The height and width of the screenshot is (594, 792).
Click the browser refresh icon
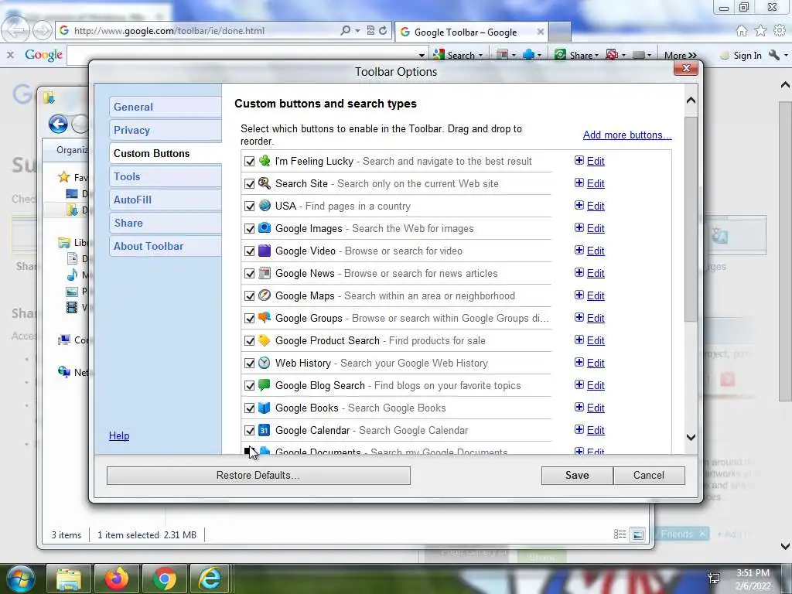[383, 31]
